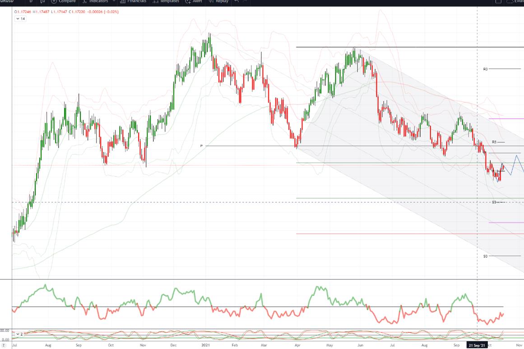Open the Compare symbol tool
Screen dimensions: 524x349
pyautogui.click(x=63, y=1)
